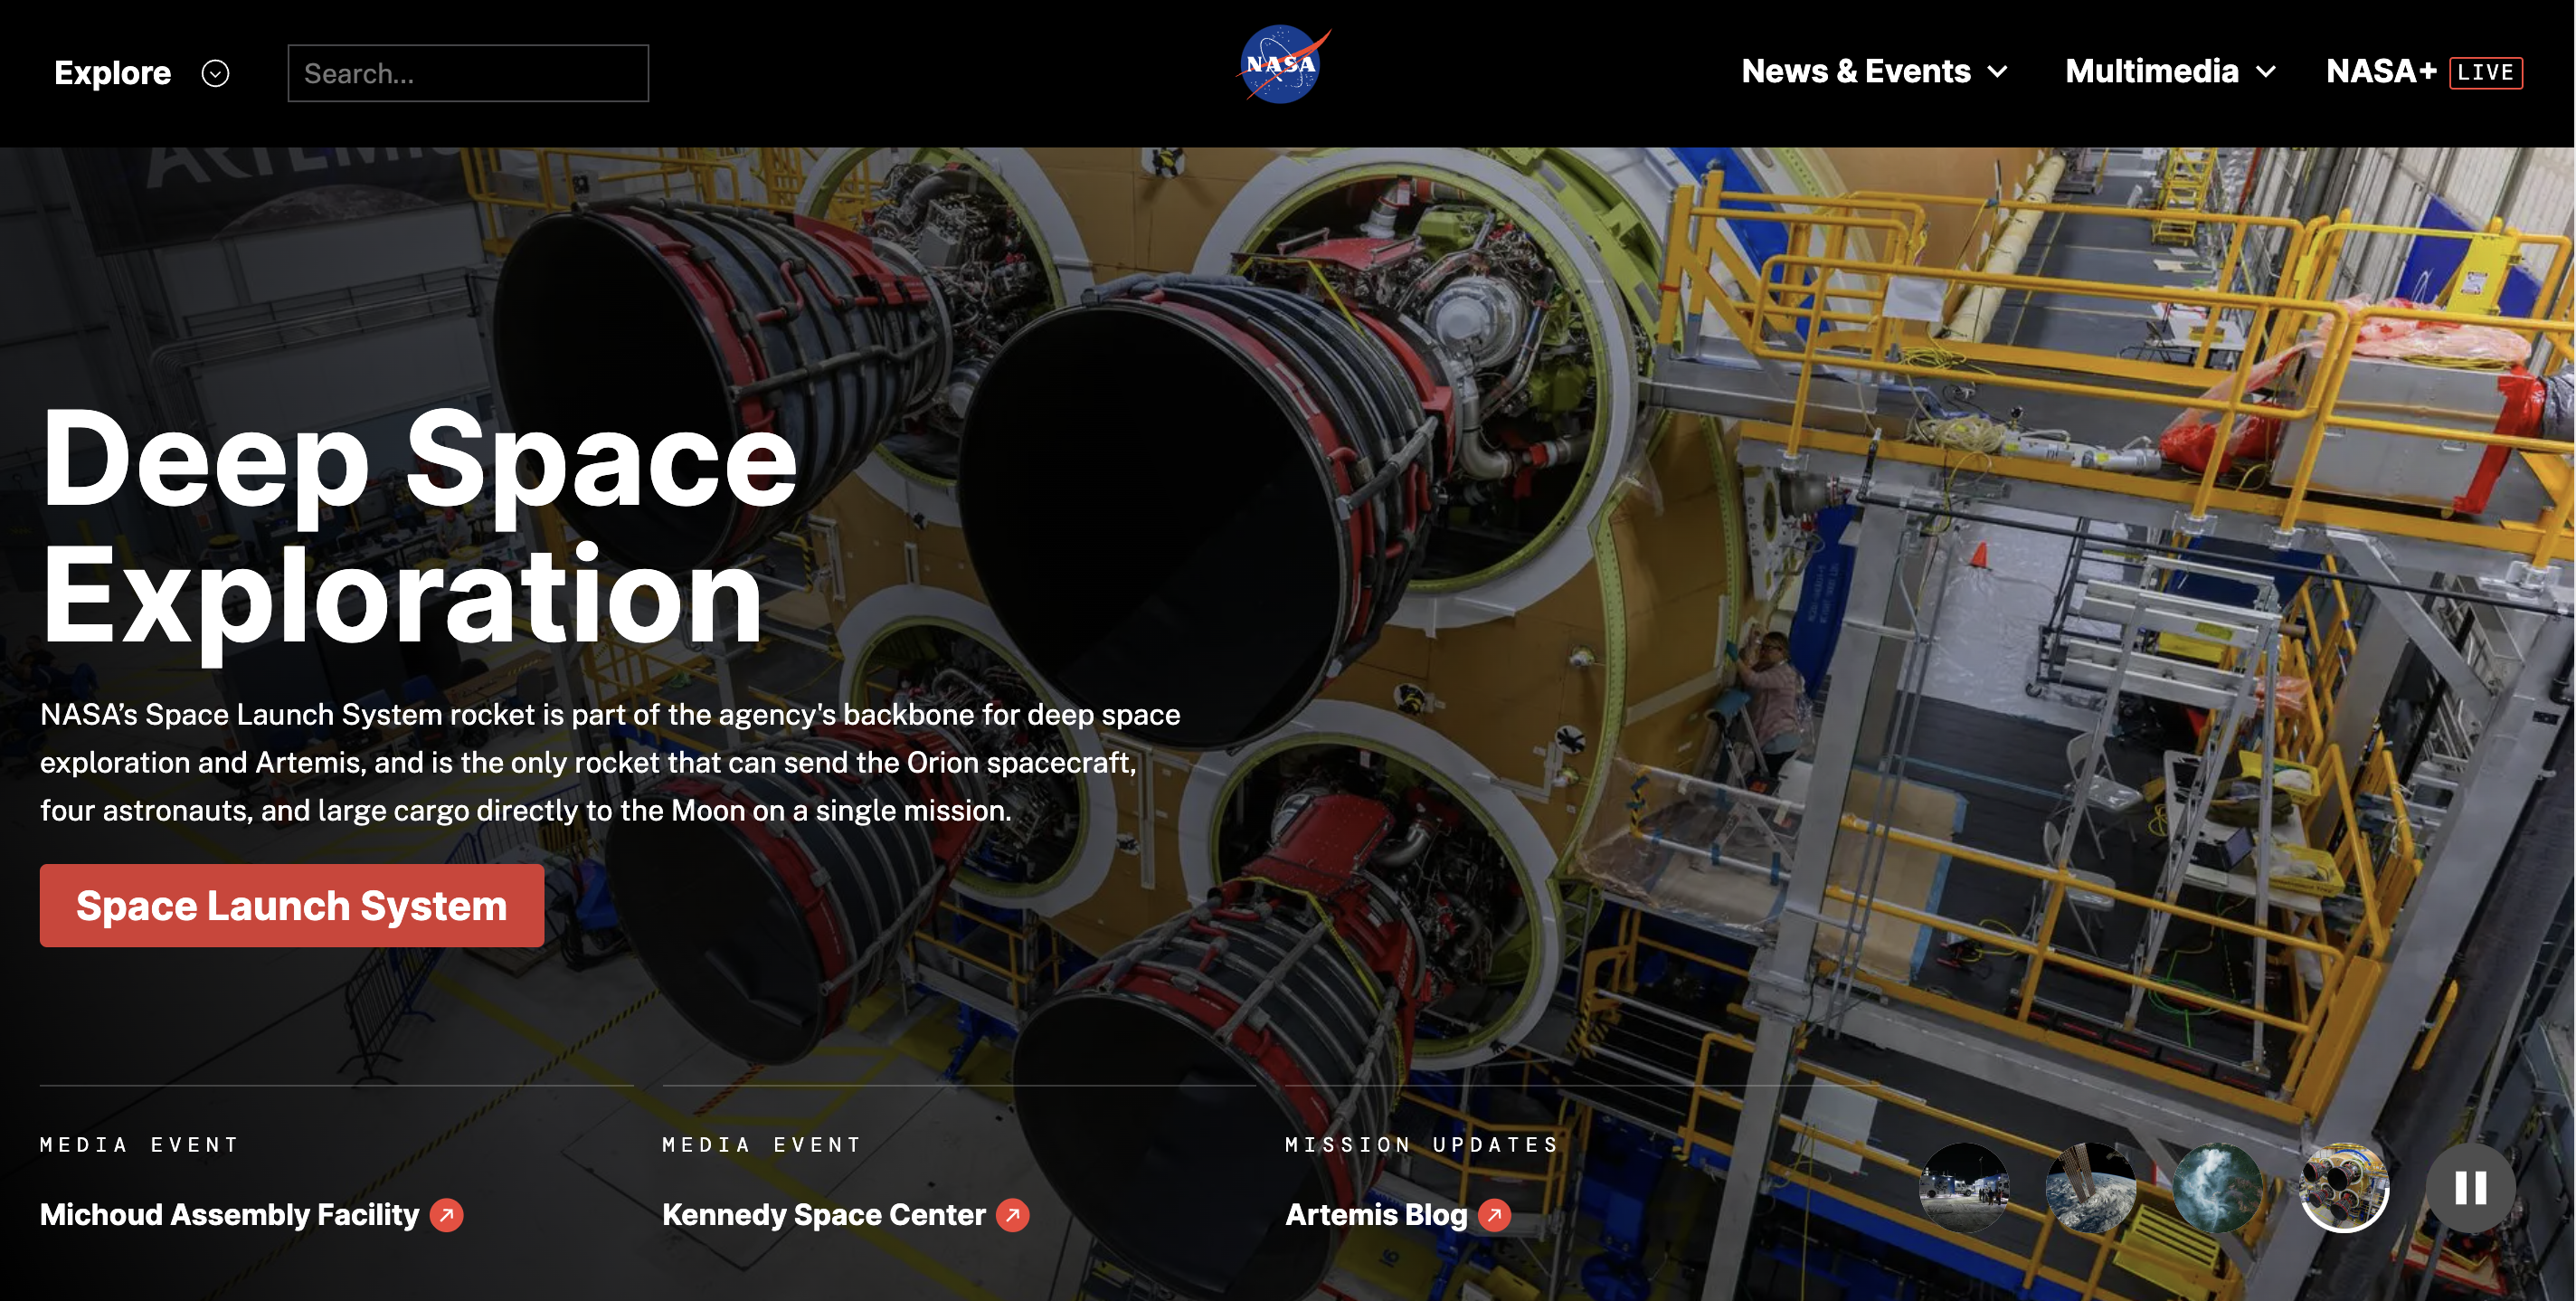Image resolution: width=2576 pixels, height=1301 pixels.
Task: Click arrow icon beside Kennedy Space Center
Action: point(1012,1215)
